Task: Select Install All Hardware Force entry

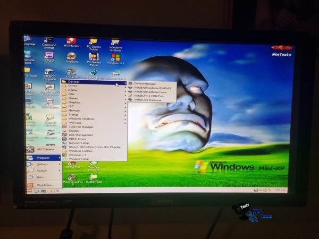Action: click(150, 92)
